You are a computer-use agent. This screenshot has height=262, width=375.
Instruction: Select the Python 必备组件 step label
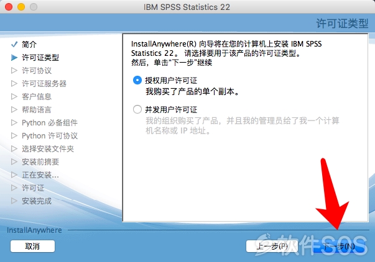pyautogui.click(x=50, y=122)
